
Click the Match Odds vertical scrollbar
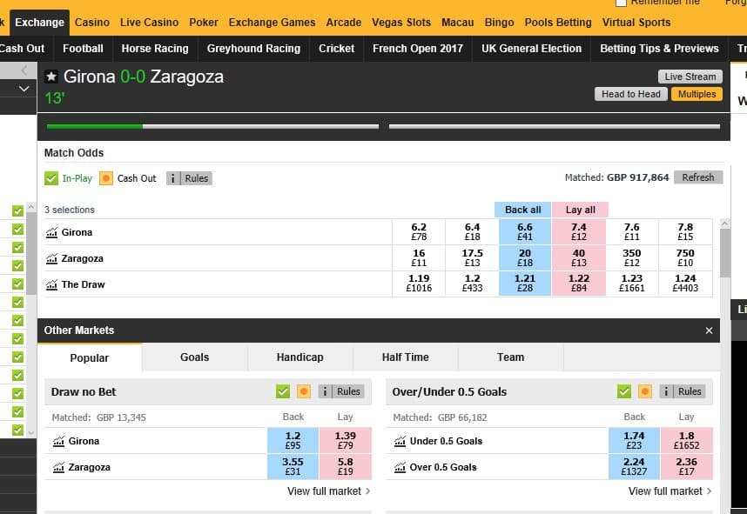pyautogui.click(x=724, y=252)
